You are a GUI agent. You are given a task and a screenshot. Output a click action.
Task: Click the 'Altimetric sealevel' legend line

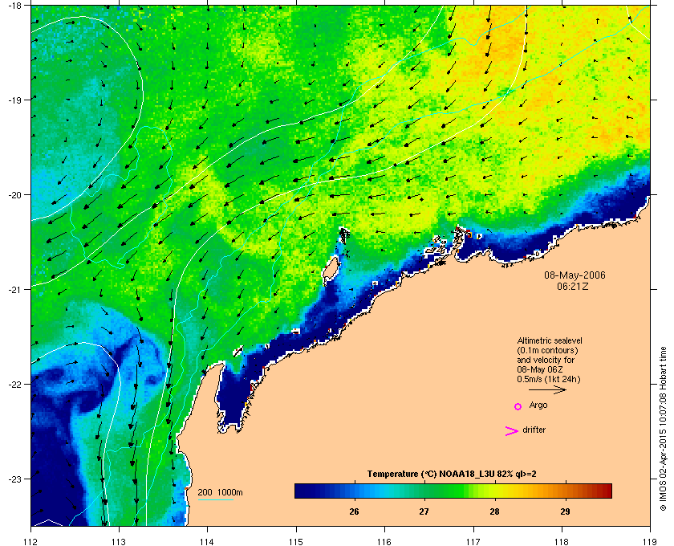[550, 340]
